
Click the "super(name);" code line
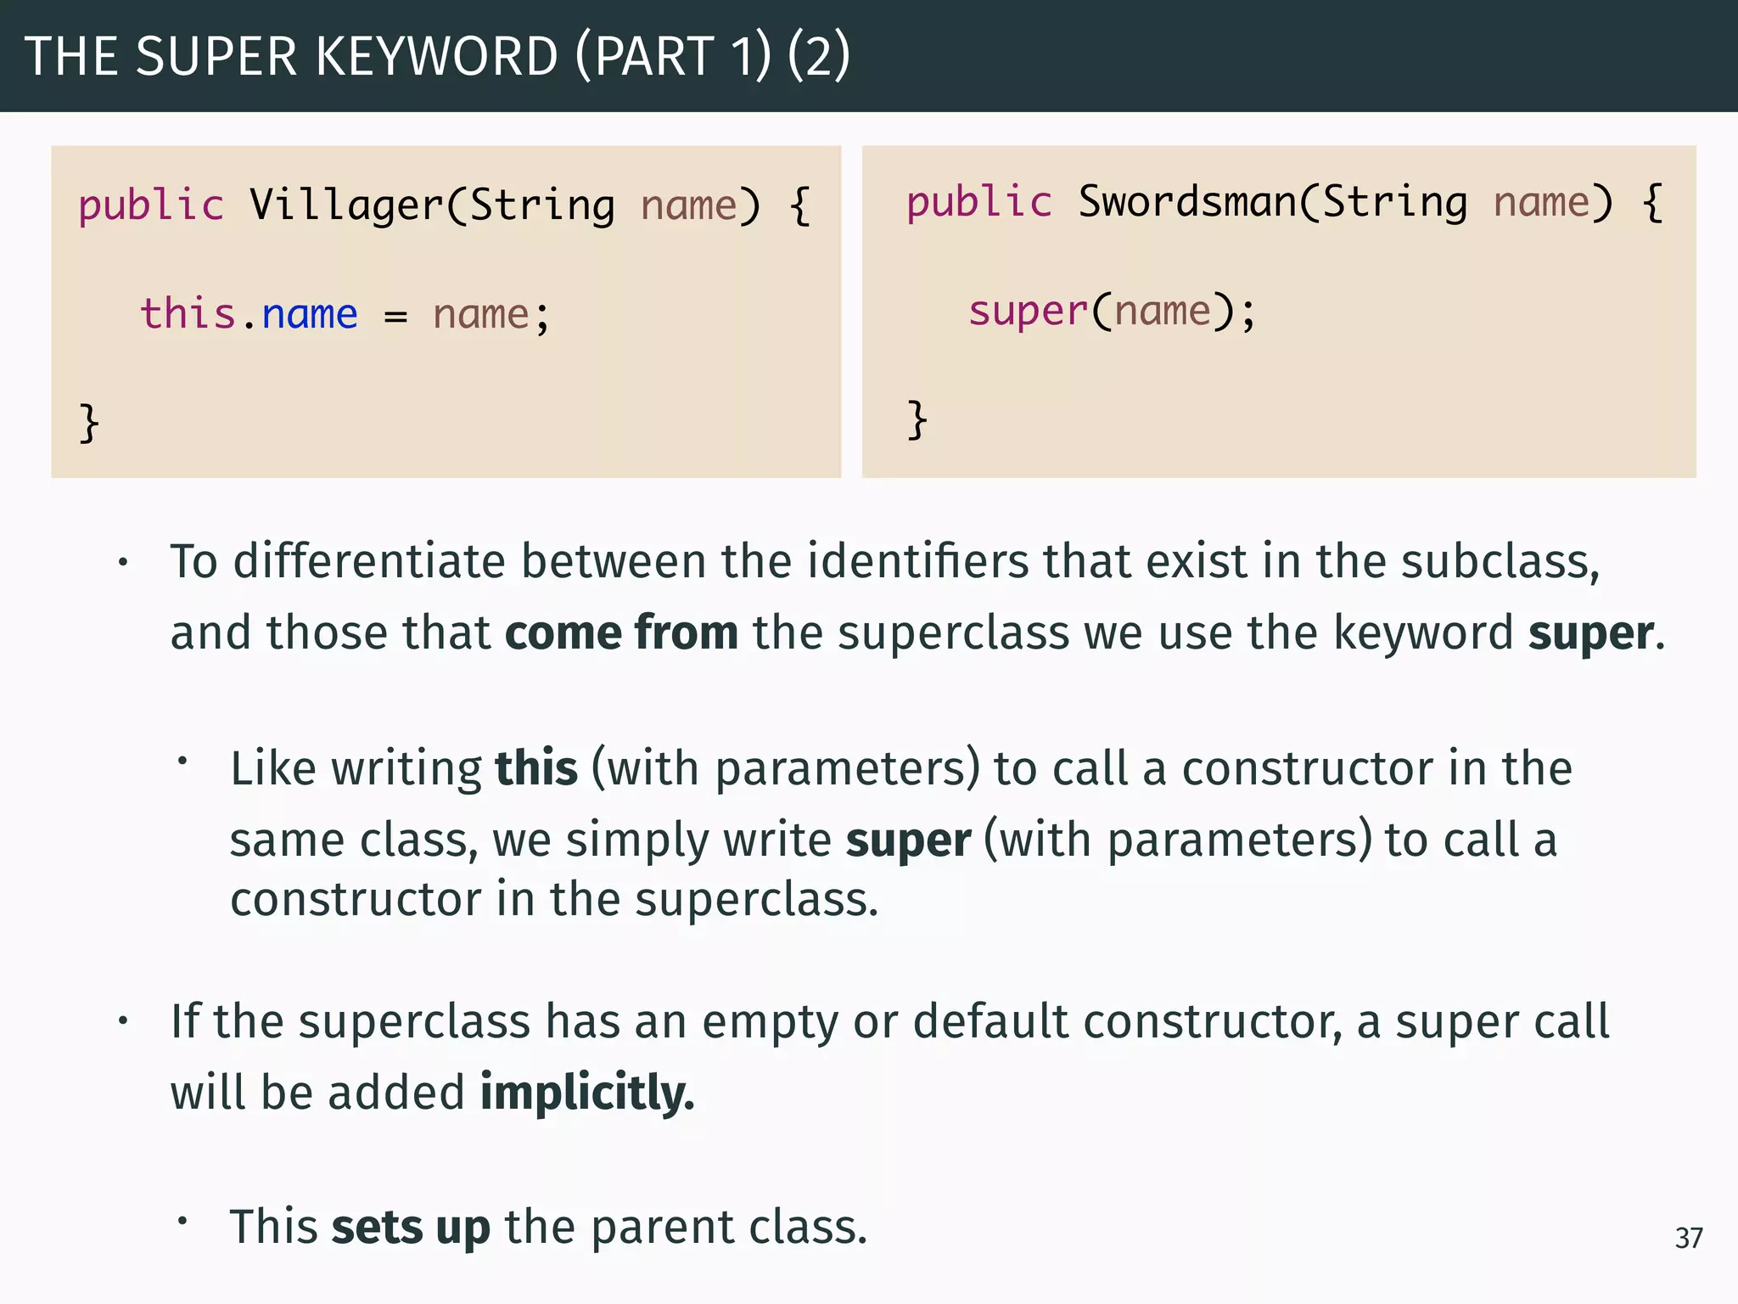click(x=1111, y=311)
